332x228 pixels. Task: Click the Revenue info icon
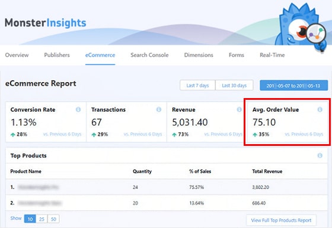[x=240, y=109]
